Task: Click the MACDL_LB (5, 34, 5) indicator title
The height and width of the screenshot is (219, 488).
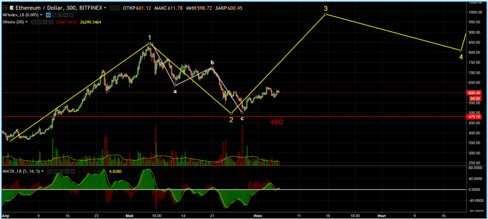Action: pos(21,171)
